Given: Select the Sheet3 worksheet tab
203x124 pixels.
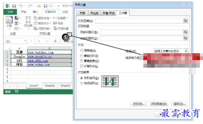Looking at the screenshot, I should pyautogui.click(x=65, y=86).
